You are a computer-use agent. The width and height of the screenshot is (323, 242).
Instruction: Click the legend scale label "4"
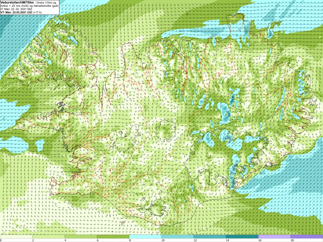pyautogui.click(x=65, y=240)
